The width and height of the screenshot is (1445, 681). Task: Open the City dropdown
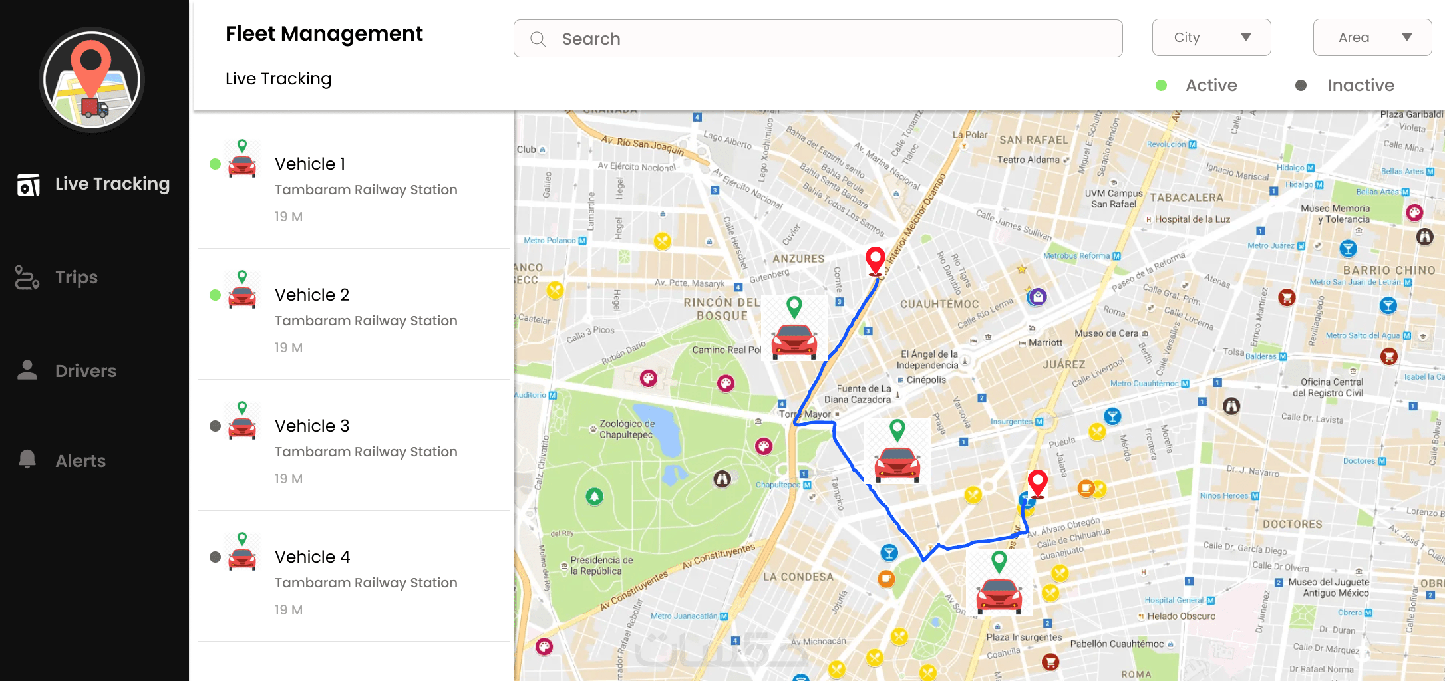1211,37
